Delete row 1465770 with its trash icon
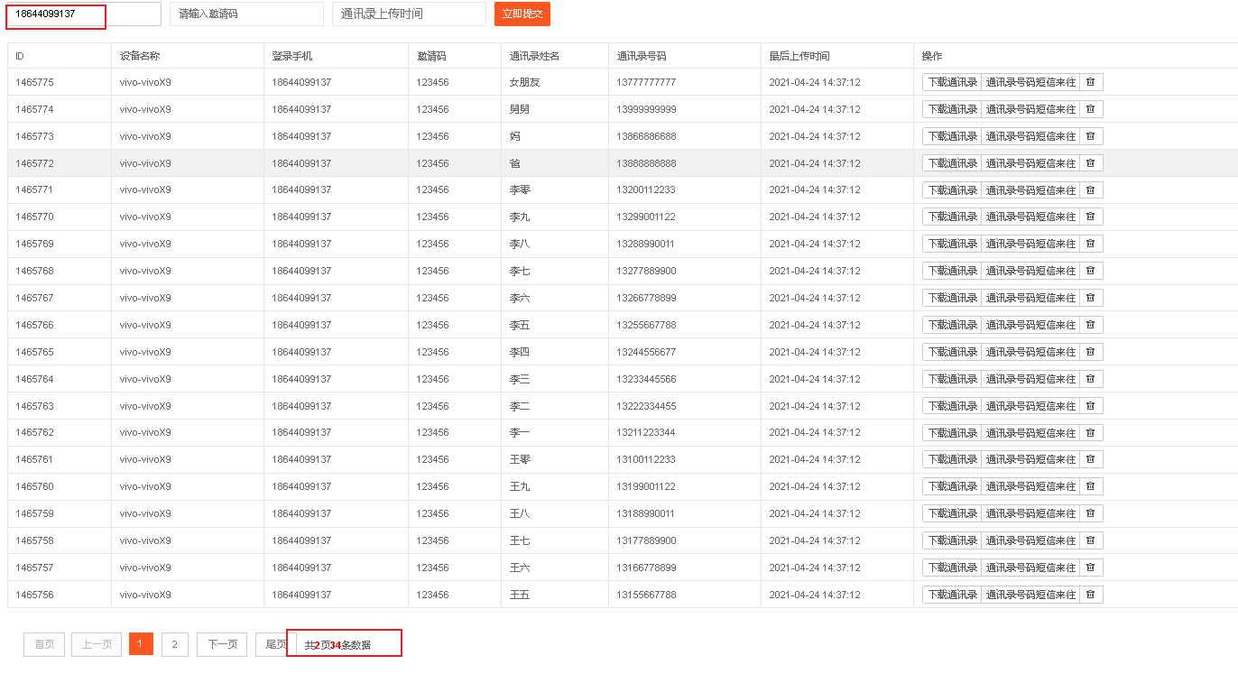The width and height of the screenshot is (1238, 674). [x=1091, y=217]
